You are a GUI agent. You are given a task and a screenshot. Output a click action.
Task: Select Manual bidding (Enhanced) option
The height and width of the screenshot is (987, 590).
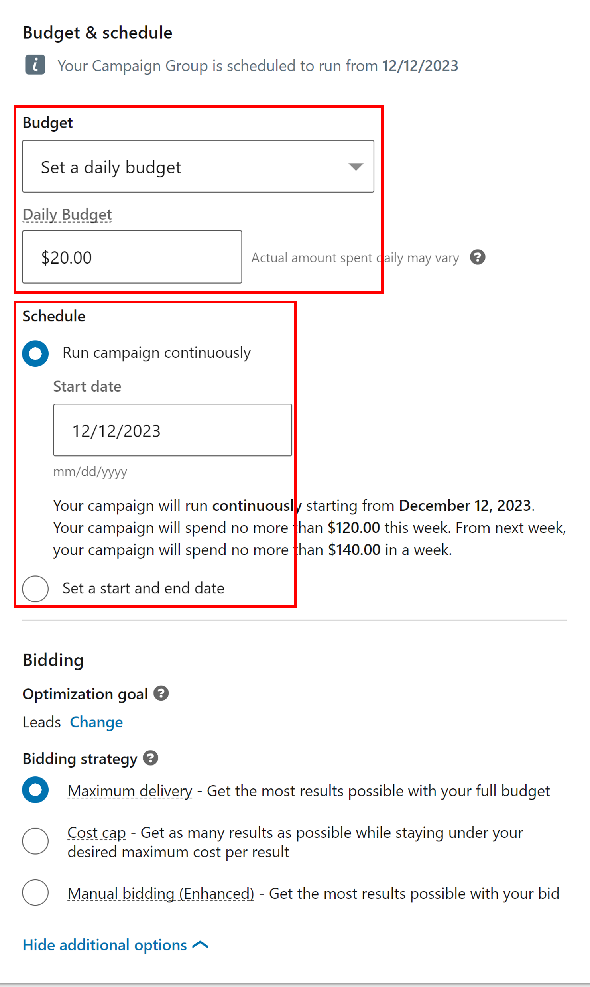[35, 893]
